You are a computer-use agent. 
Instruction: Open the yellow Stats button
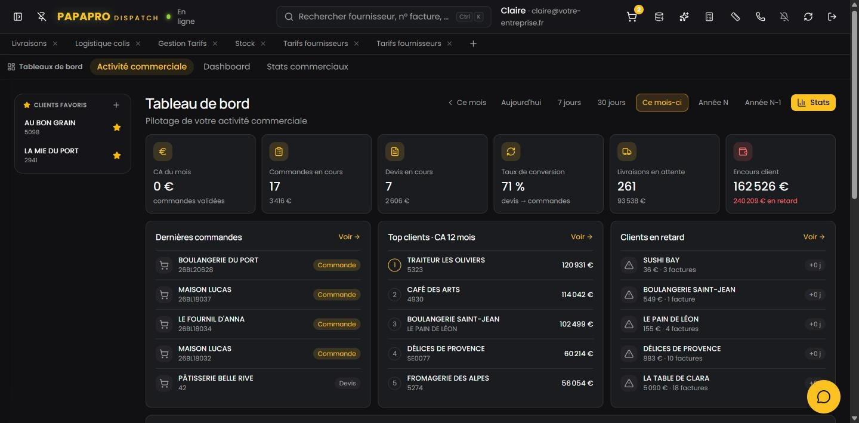(813, 103)
